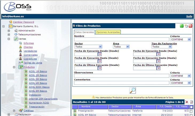The height and width of the screenshot is (116, 195).
Task: Click the magnifying glass search icon
Action: point(132,90)
